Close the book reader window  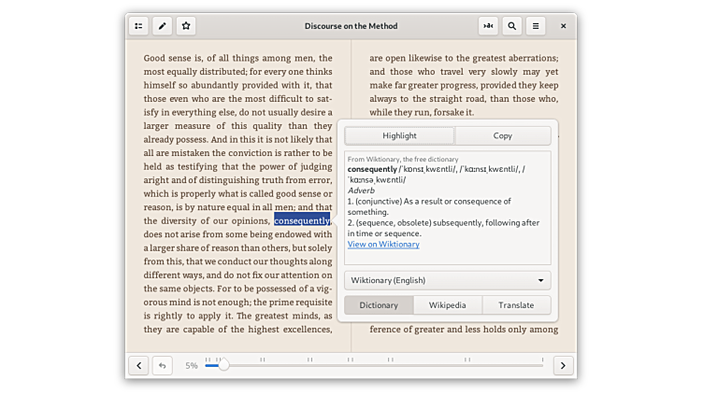pyautogui.click(x=563, y=26)
